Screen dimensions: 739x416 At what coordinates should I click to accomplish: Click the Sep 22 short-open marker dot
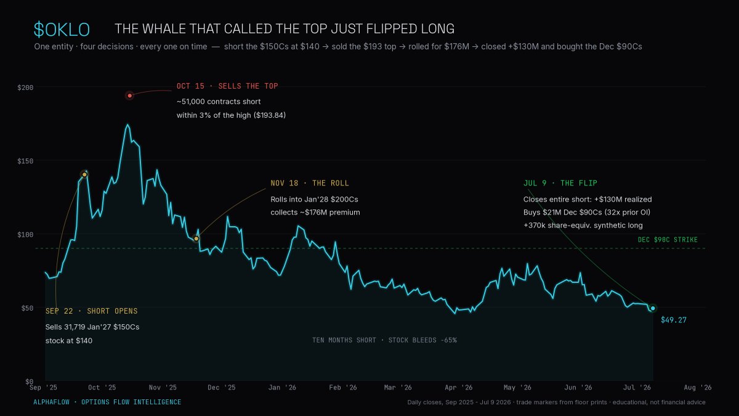[x=84, y=174]
